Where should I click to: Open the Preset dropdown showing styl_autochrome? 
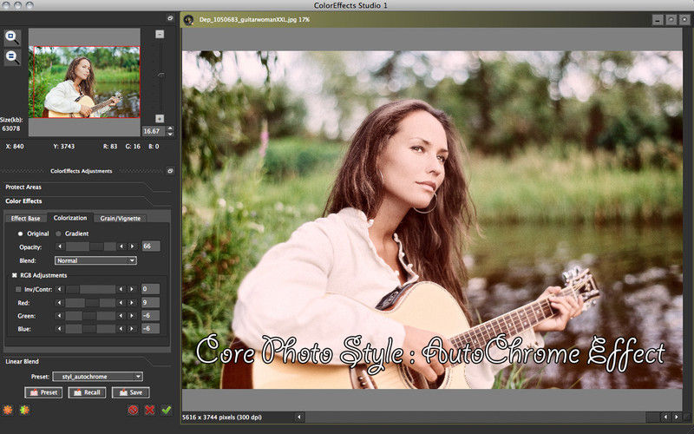click(97, 377)
